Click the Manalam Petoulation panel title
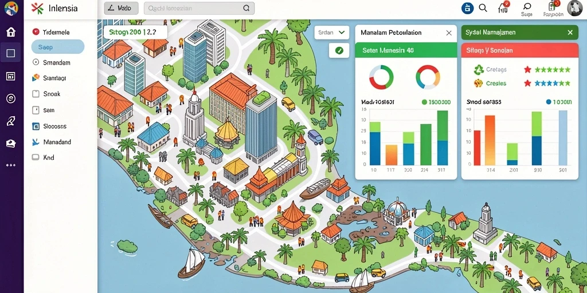Screen dimensions: 587x293 [391, 33]
